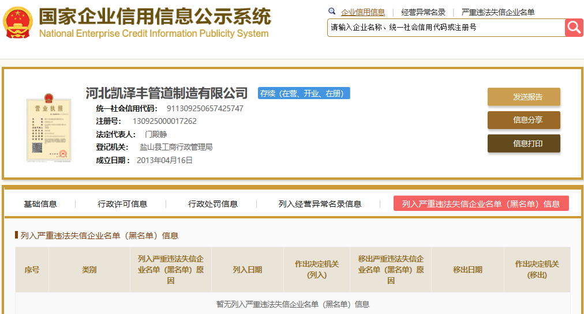
Task: Click the legal representative name 门殿静
Action: [156, 134]
